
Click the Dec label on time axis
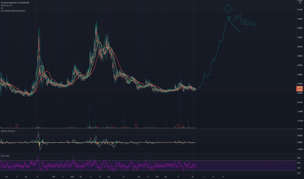click(26, 177)
